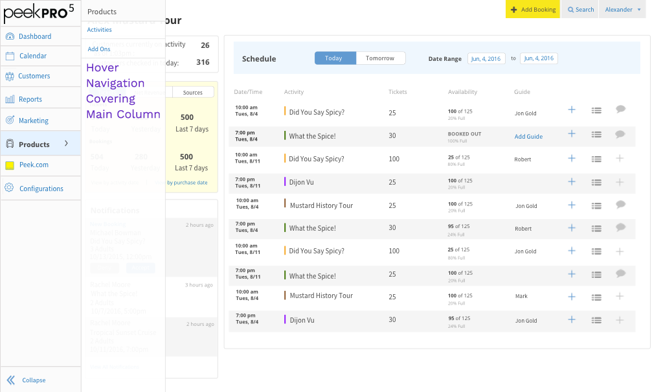Click Add Guide for booked out What the Spice!
Image resolution: width=663 pixels, height=392 pixels.
click(528, 137)
